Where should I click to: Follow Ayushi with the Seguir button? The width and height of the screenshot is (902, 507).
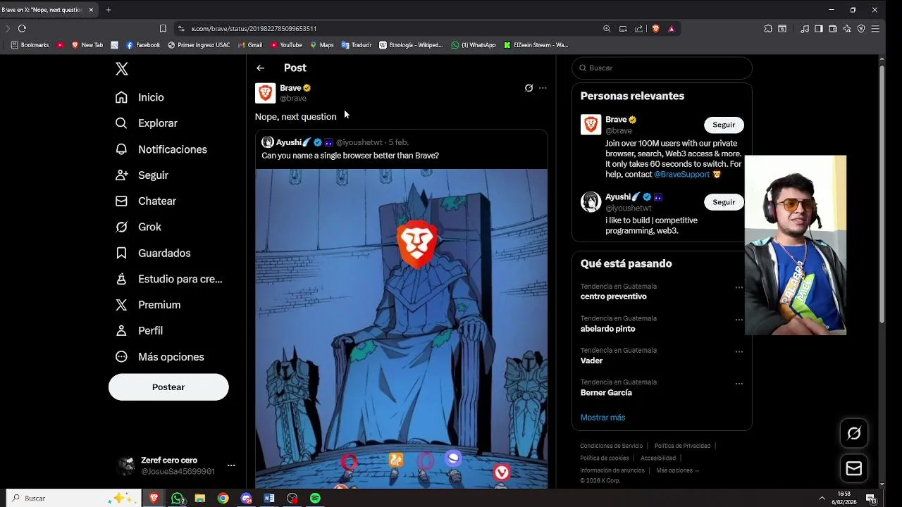(724, 202)
